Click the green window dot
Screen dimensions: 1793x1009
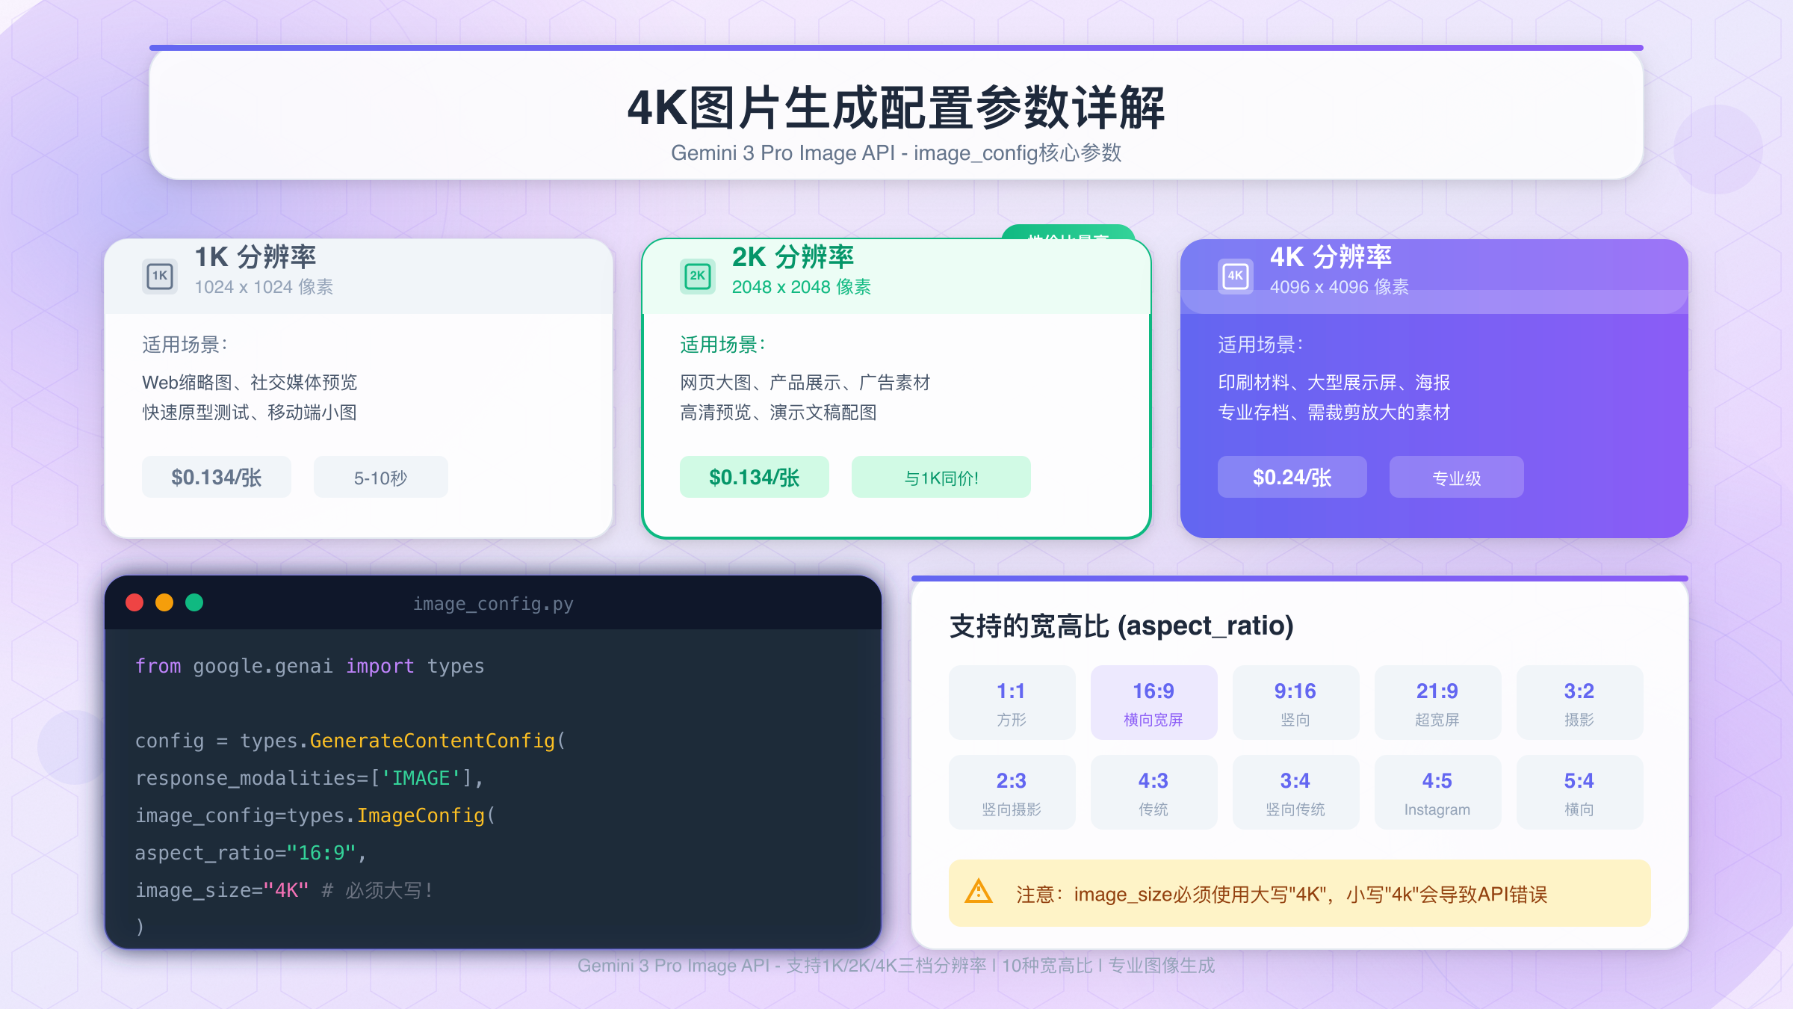(x=194, y=602)
